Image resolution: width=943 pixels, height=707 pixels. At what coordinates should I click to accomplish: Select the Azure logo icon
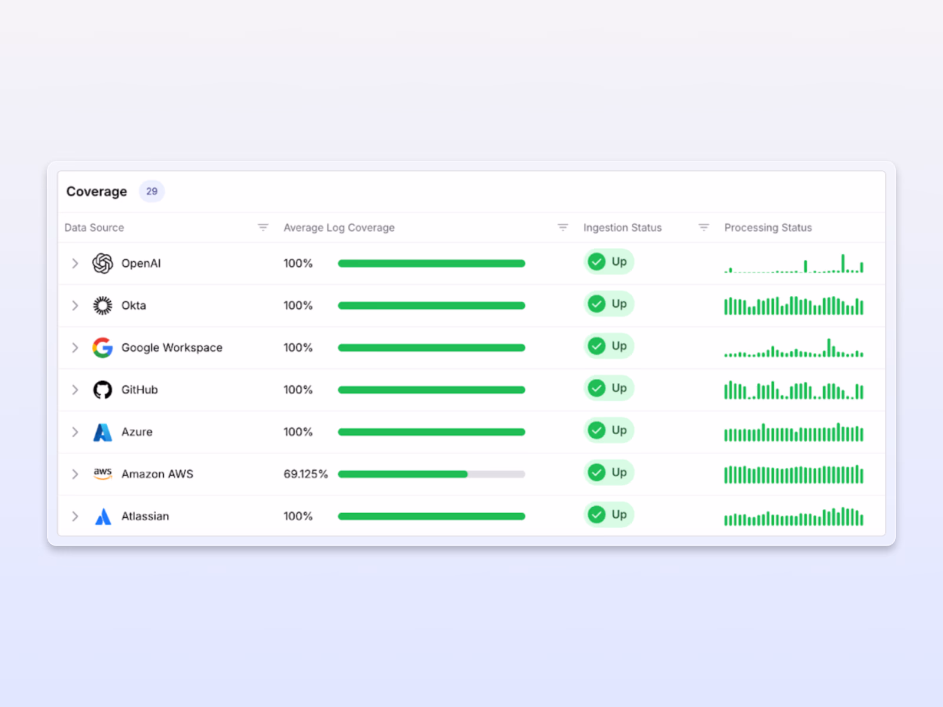coord(103,431)
